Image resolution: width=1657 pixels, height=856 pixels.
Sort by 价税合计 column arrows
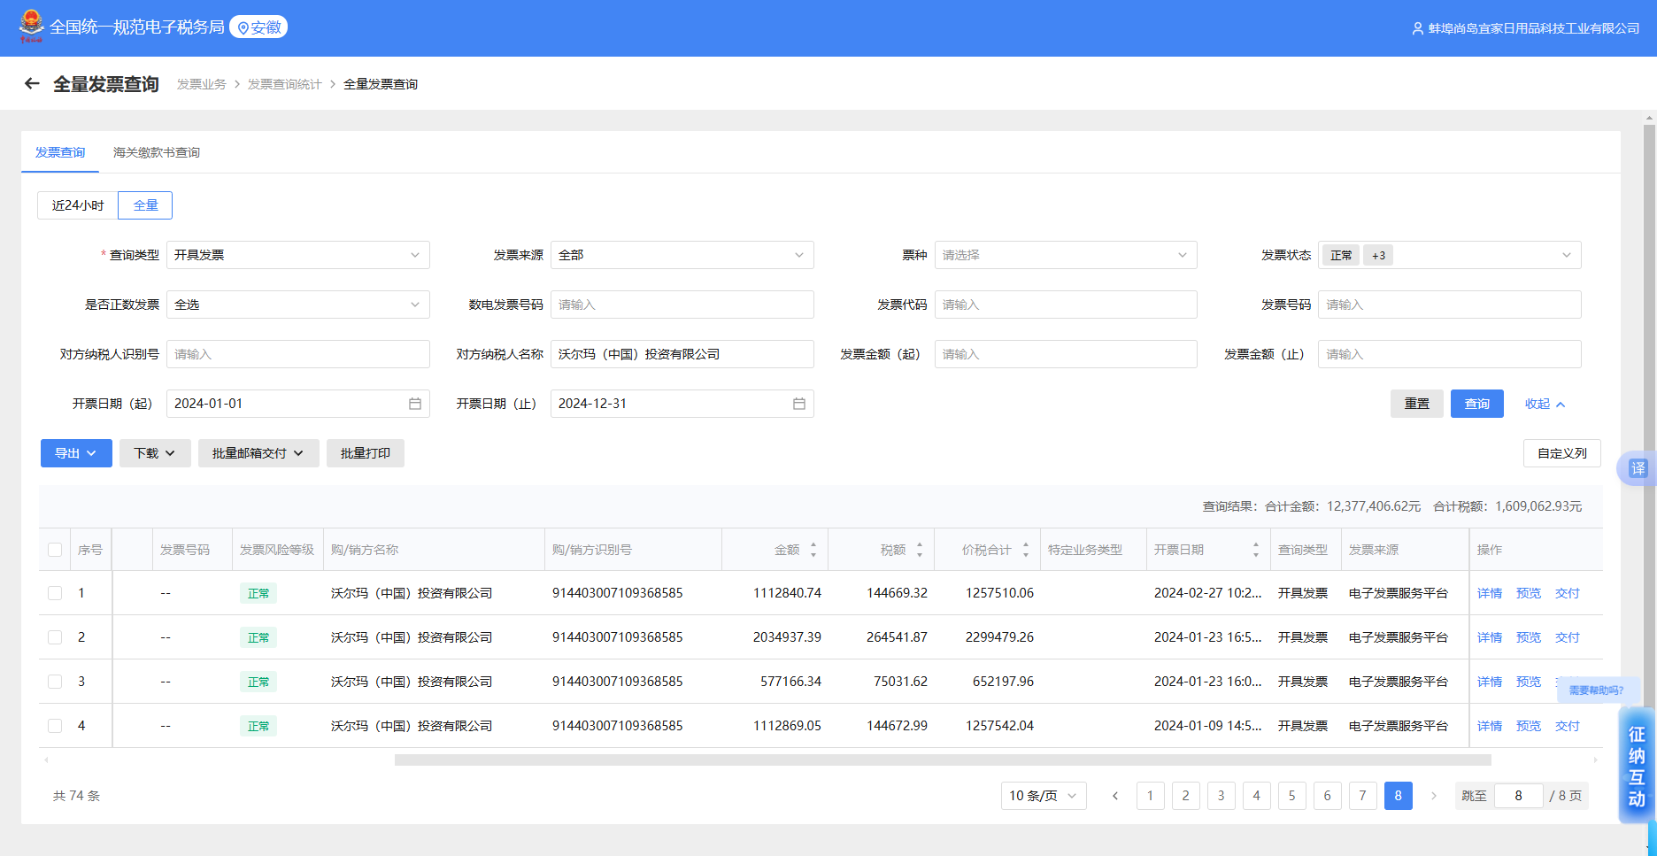[1025, 550]
